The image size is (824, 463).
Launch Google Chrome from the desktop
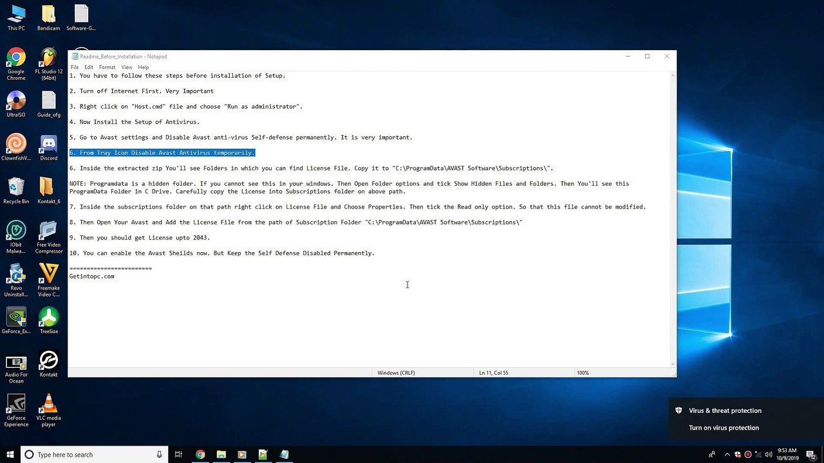click(x=16, y=64)
